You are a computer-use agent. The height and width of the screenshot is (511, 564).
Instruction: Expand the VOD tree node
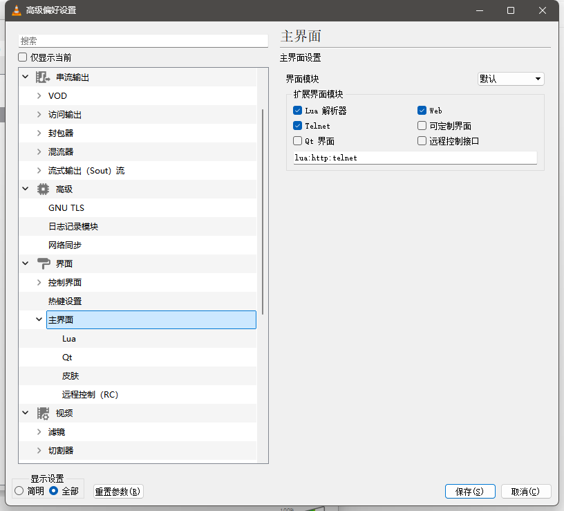tap(39, 95)
